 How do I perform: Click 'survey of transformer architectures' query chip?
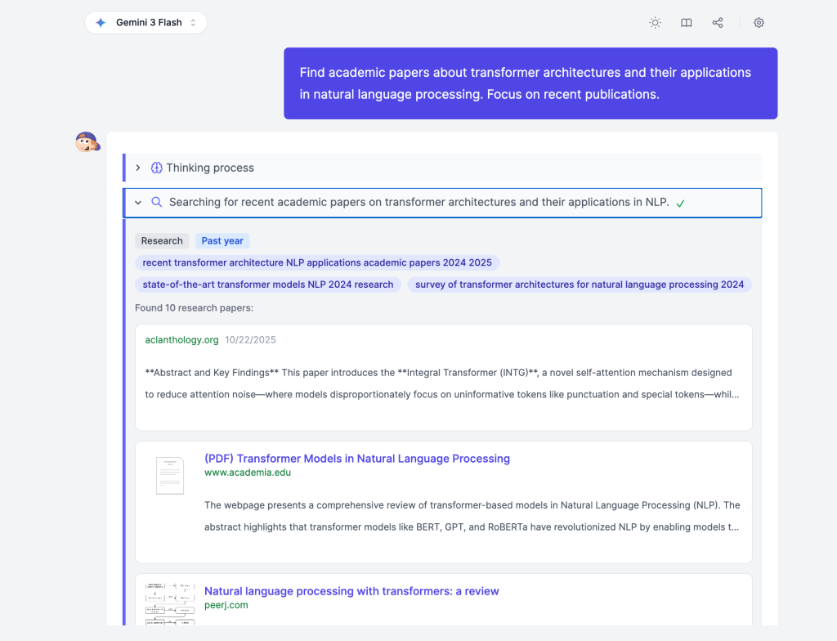coord(580,285)
